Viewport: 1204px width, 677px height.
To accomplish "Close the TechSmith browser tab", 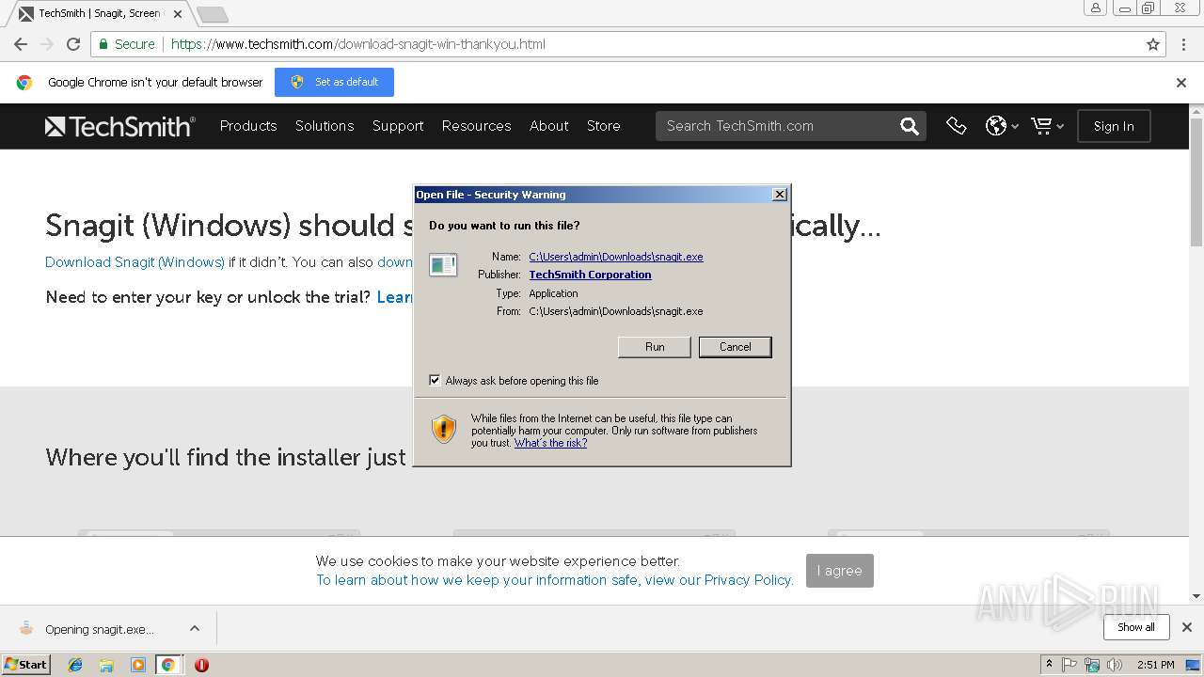I will point(178,14).
